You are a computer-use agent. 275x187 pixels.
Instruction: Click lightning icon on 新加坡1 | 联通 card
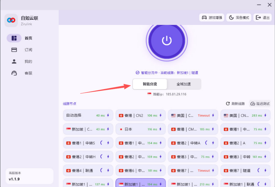(265, 184)
